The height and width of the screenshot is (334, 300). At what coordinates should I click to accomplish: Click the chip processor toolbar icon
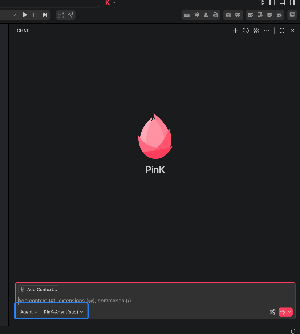[x=196, y=15]
